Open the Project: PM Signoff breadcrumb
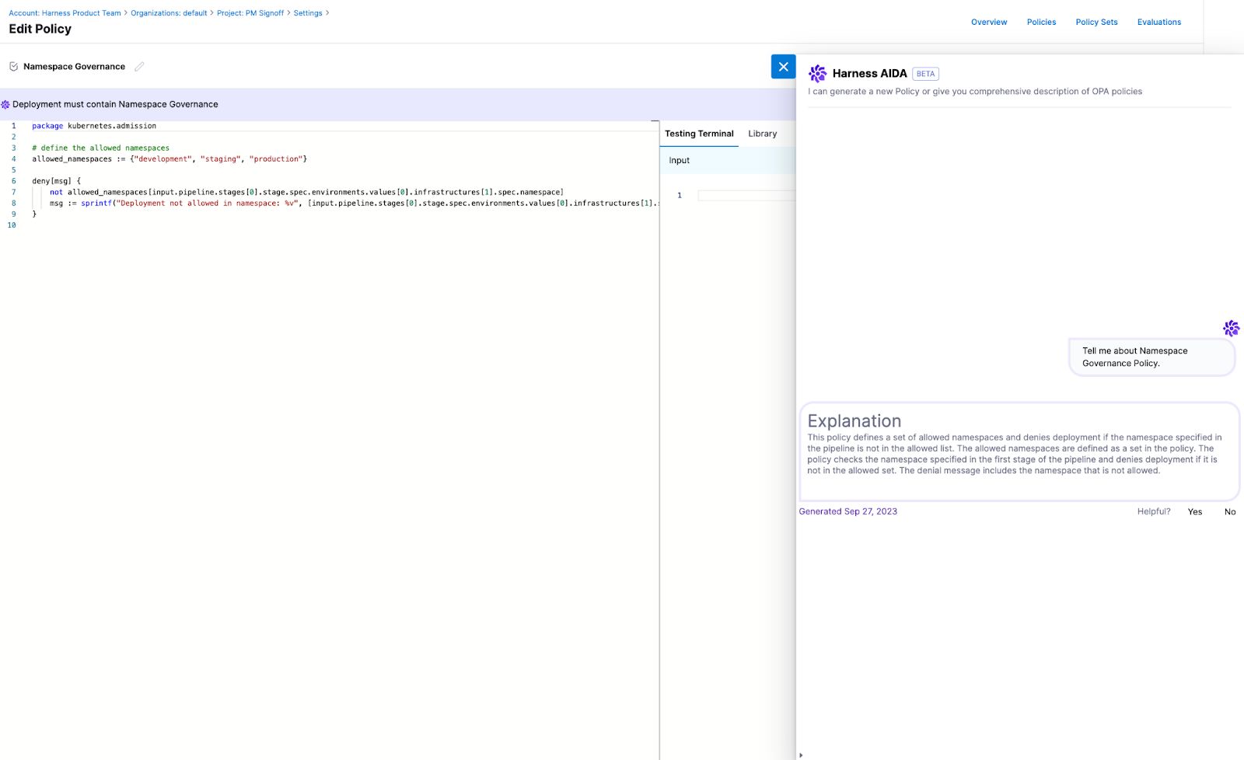Viewport: 1244px width, 760px height. click(250, 13)
